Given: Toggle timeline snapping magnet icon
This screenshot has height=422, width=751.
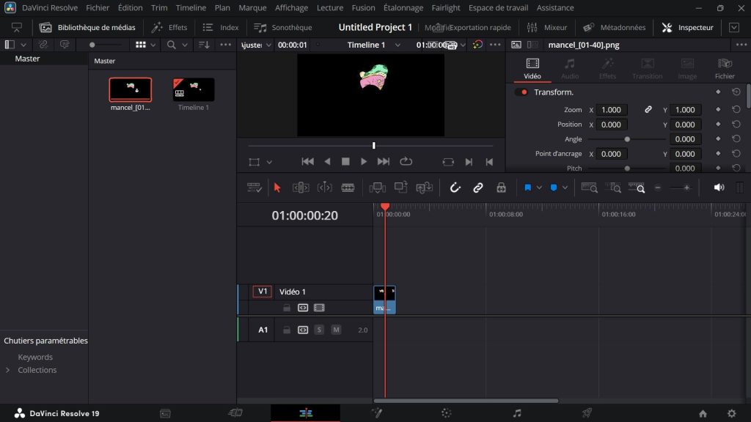Looking at the screenshot, I should pos(455,188).
